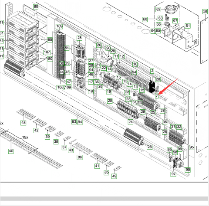This screenshot has width=209, height=206.
Task: Open part label 107 near the left modules
Action: coord(47,52)
